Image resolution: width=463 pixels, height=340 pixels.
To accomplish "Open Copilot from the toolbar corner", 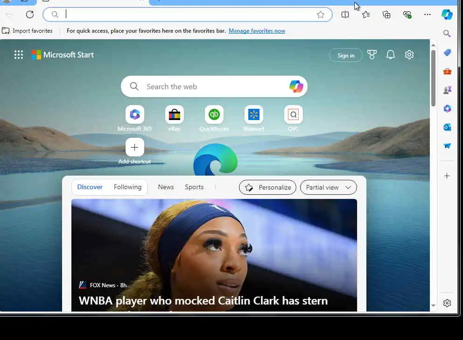I will pyautogui.click(x=447, y=14).
